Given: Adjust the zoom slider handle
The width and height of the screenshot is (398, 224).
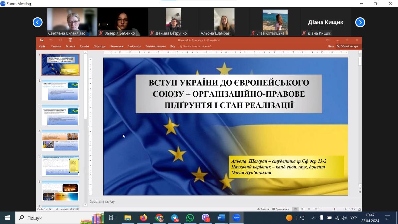Looking at the screenshot, I should (334, 209).
